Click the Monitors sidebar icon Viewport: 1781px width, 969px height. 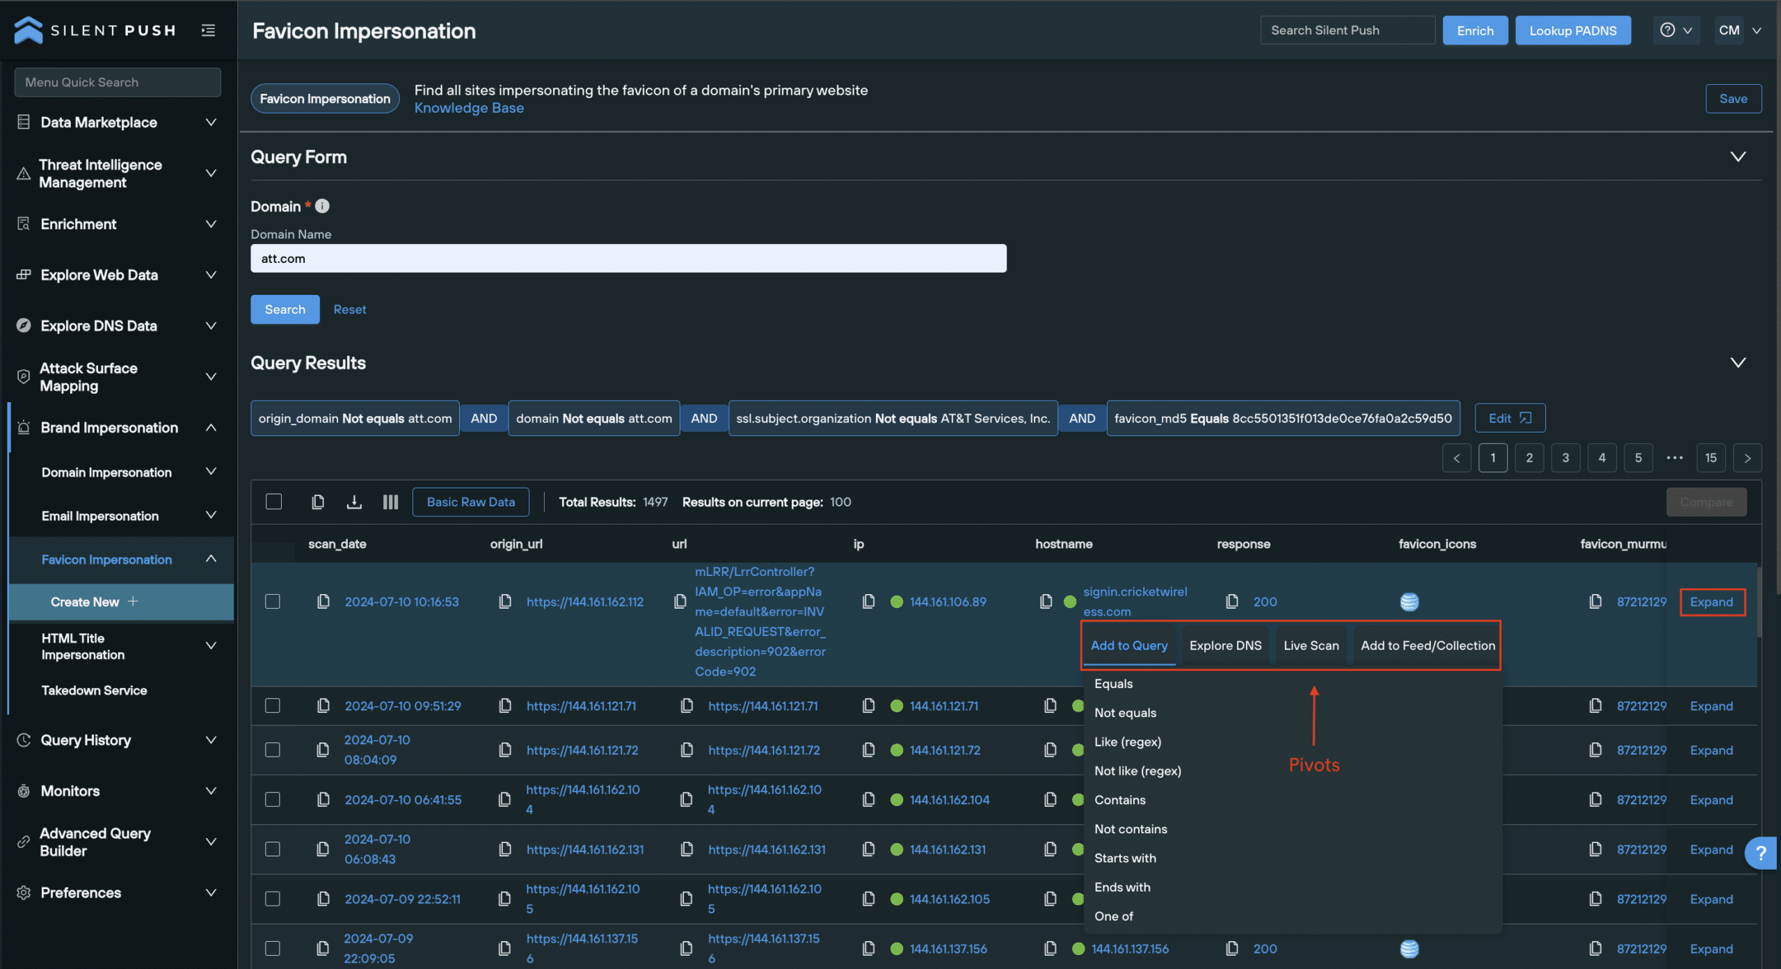pyautogui.click(x=24, y=790)
